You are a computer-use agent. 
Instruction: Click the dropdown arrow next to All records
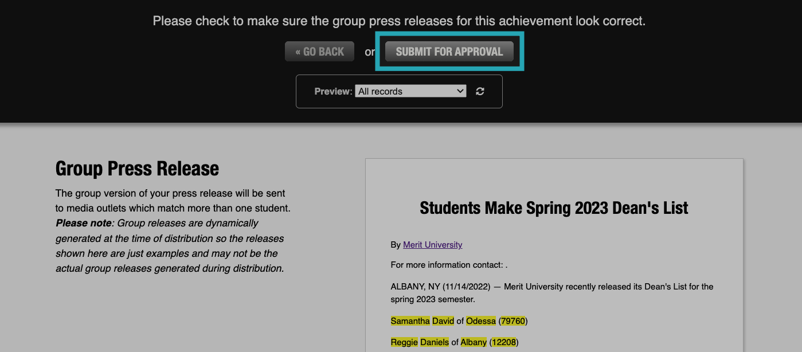coord(460,91)
